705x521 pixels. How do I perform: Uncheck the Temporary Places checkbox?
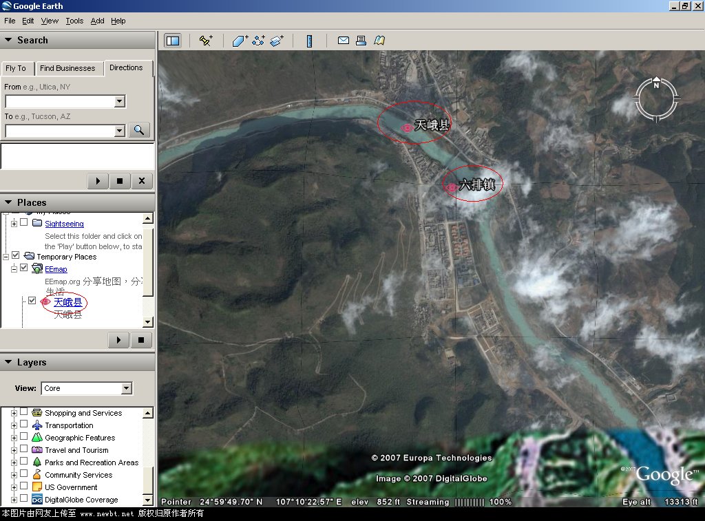click(16, 255)
